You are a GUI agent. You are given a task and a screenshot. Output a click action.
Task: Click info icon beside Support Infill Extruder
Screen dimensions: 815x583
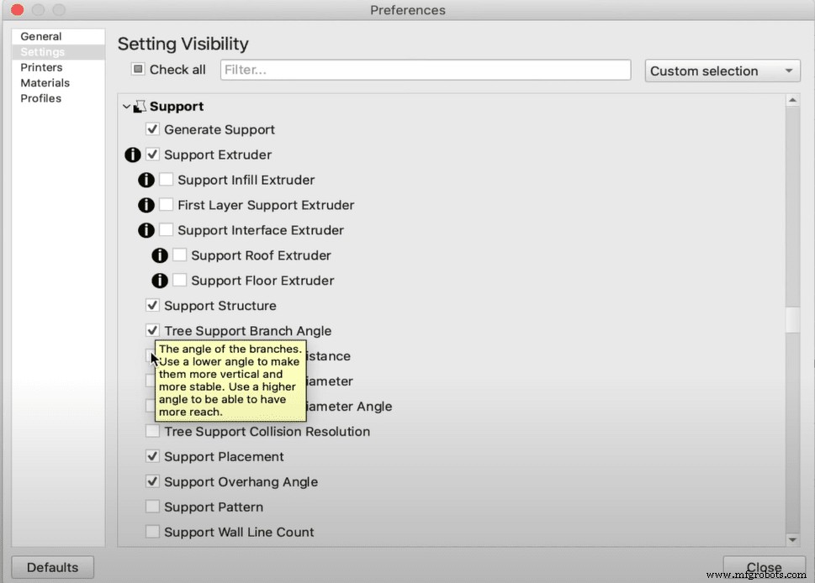pyautogui.click(x=146, y=181)
